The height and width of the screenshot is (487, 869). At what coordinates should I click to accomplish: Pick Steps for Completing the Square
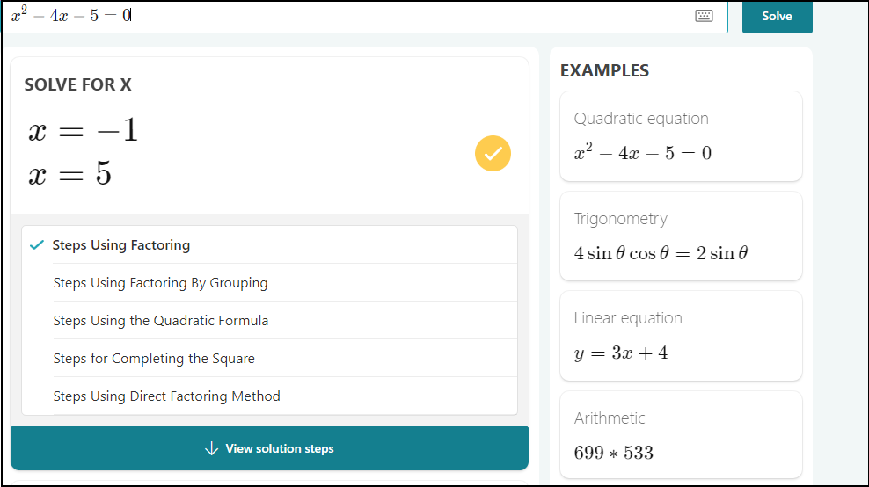[154, 359]
